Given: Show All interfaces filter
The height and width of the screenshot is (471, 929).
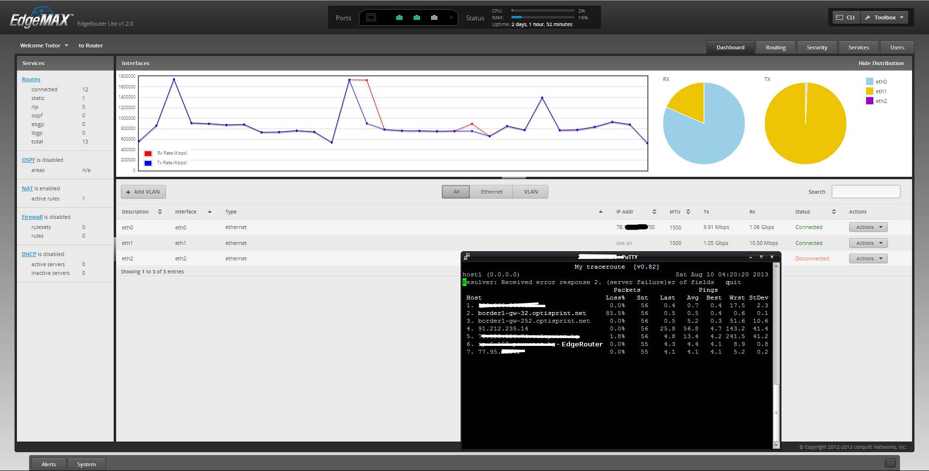Looking at the screenshot, I should [x=456, y=192].
